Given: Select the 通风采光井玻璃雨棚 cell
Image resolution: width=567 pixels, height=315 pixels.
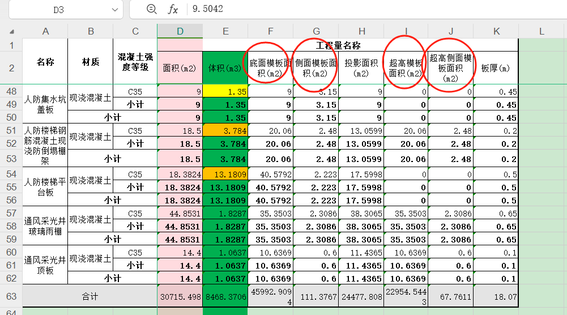Looking at the screenshot, I should pyautogui.click(x=45, y=226).
